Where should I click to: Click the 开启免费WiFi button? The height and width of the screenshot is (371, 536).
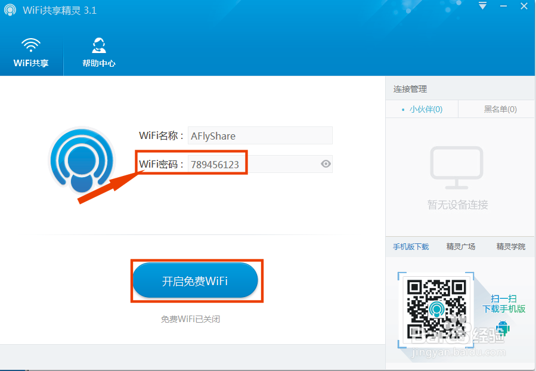pyautogui.click(x=195, y=280)
